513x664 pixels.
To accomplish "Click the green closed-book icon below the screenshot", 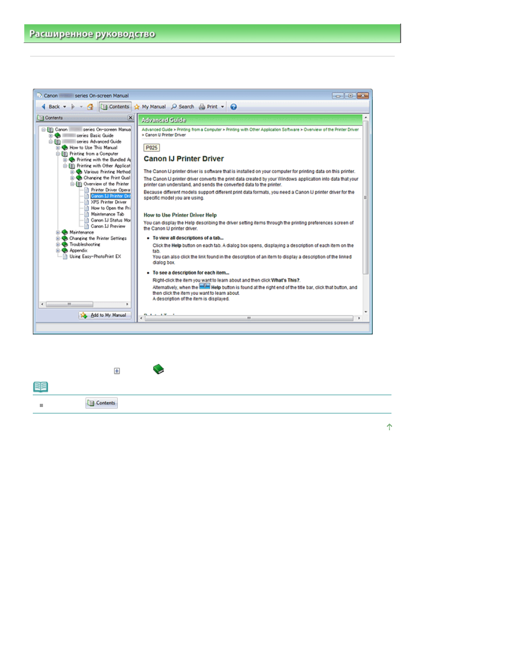I will tap(158, 369).
